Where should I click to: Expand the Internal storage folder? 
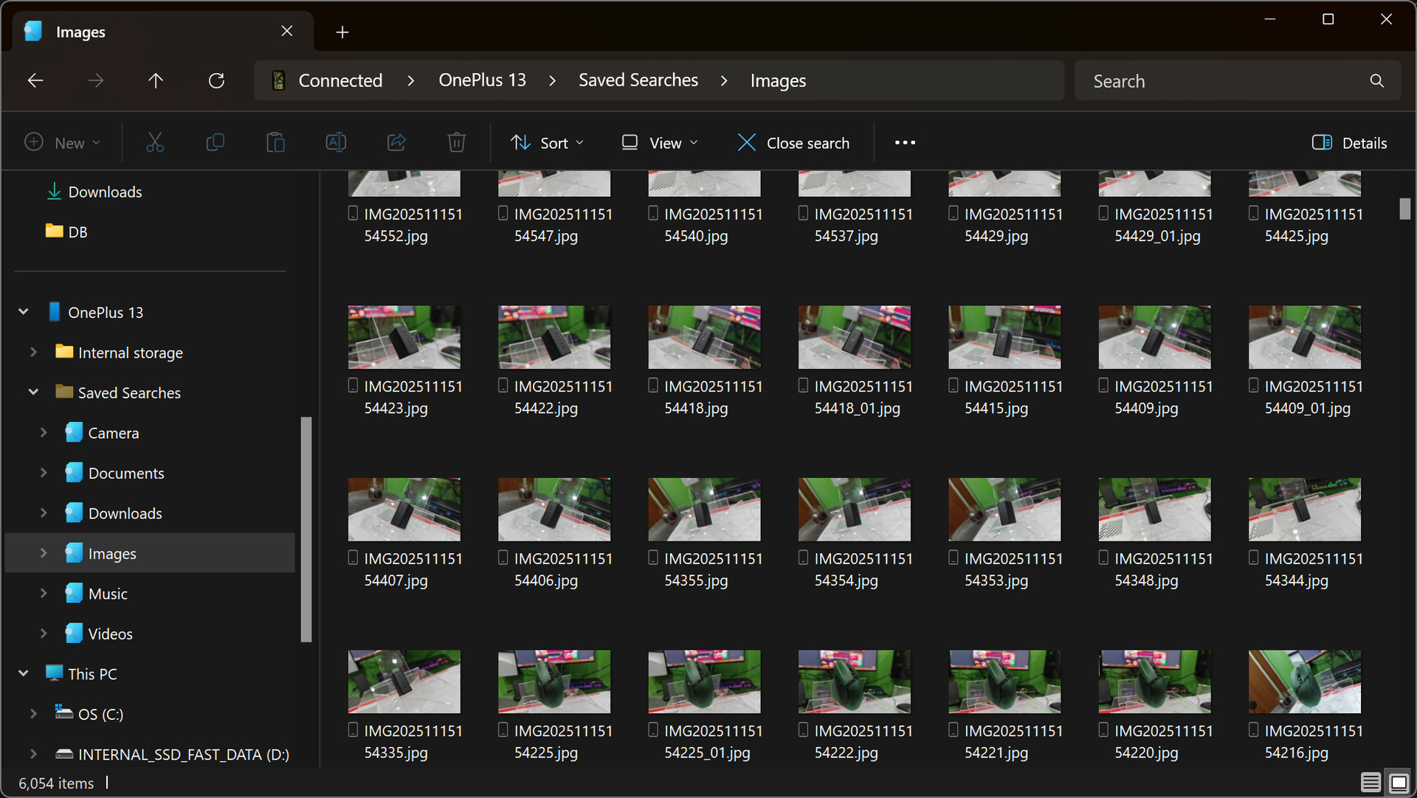pos(33,353)
